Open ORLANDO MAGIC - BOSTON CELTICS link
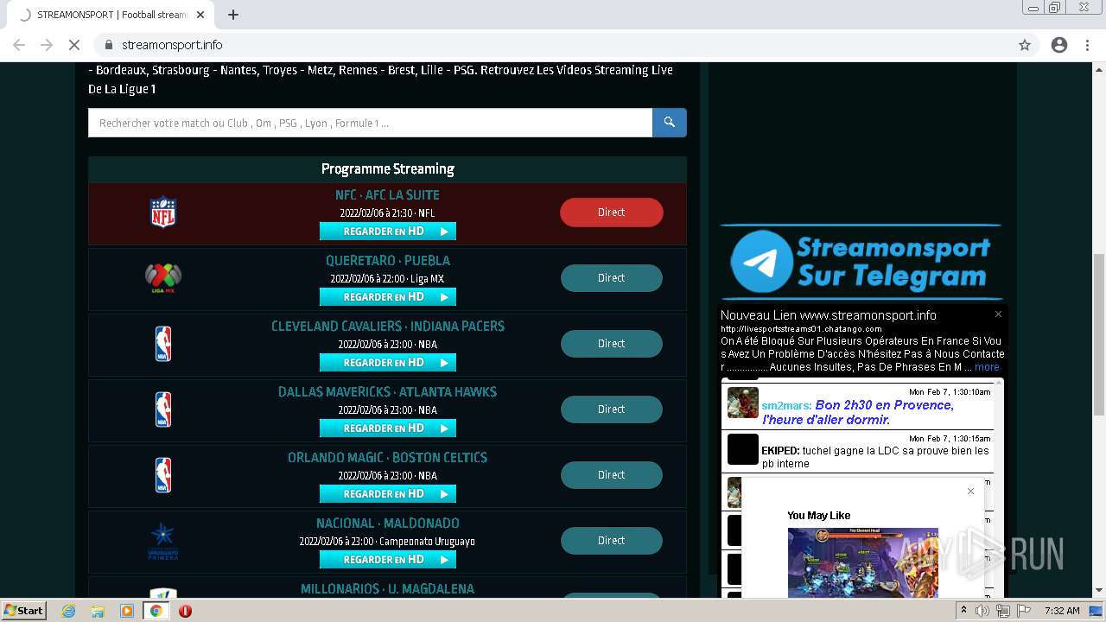Image resolution: width=1106 pixels, height=622 pixels. pyautogui.click(x=388, y=458)
